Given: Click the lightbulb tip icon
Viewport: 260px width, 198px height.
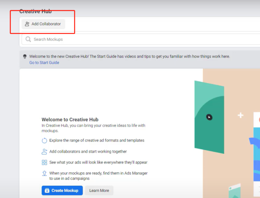Looking at the screenshot, I should point(25,57).
